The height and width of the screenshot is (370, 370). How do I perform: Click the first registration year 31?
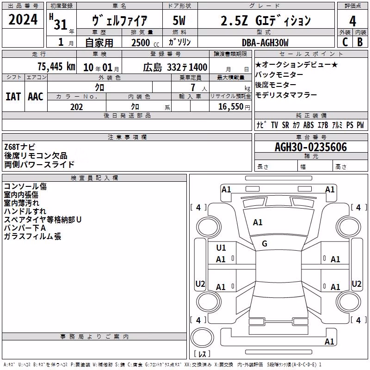point(61,25)
